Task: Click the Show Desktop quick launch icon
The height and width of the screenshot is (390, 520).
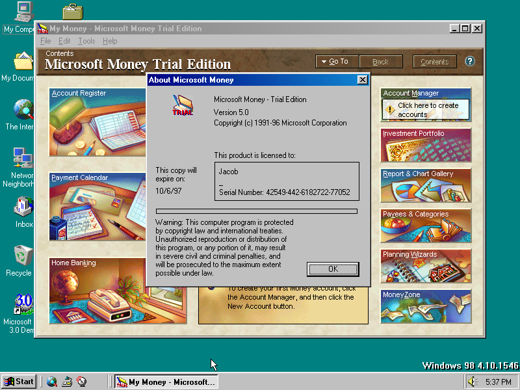Action: (x=68, y=382)
